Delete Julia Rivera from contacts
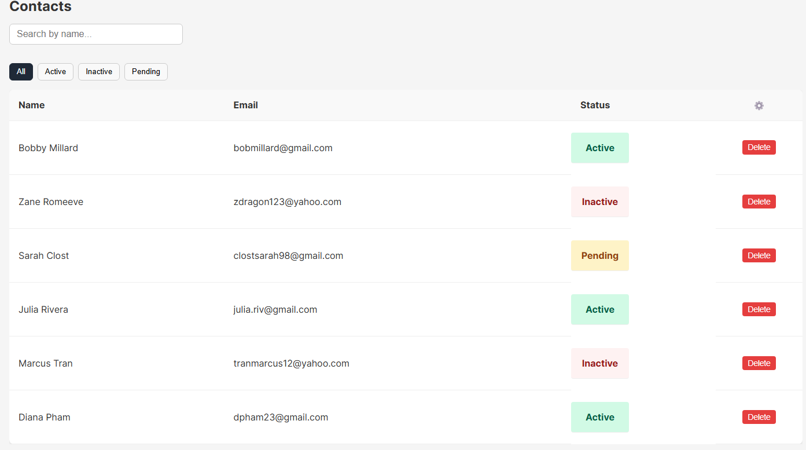This screenshot has width=806, height=450. [759, 309]
